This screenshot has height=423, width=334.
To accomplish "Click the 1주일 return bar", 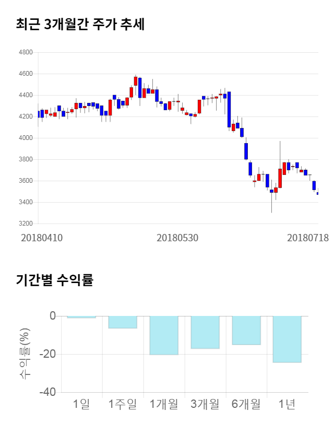I will [122, 322].
